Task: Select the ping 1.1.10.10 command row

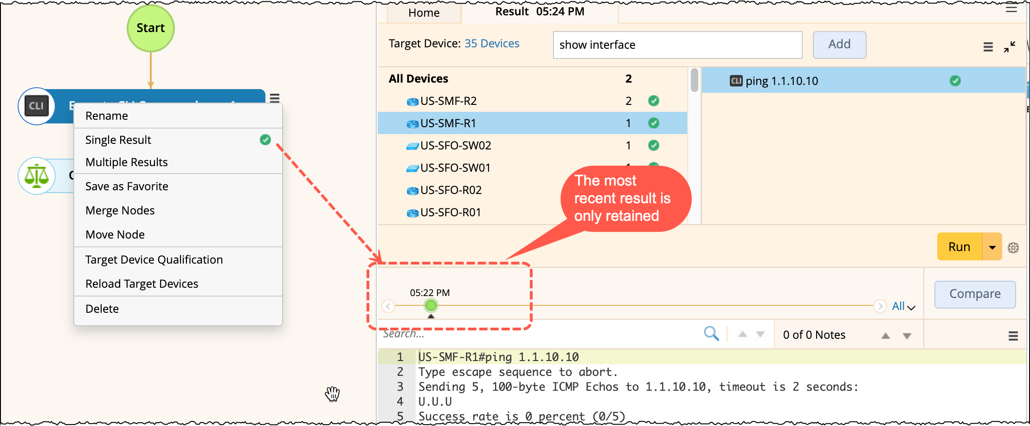Action: (782, 81)
